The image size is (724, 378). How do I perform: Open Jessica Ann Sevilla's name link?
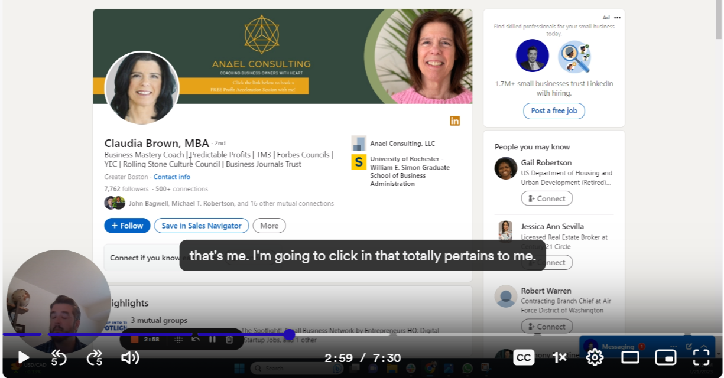[552, 226]
